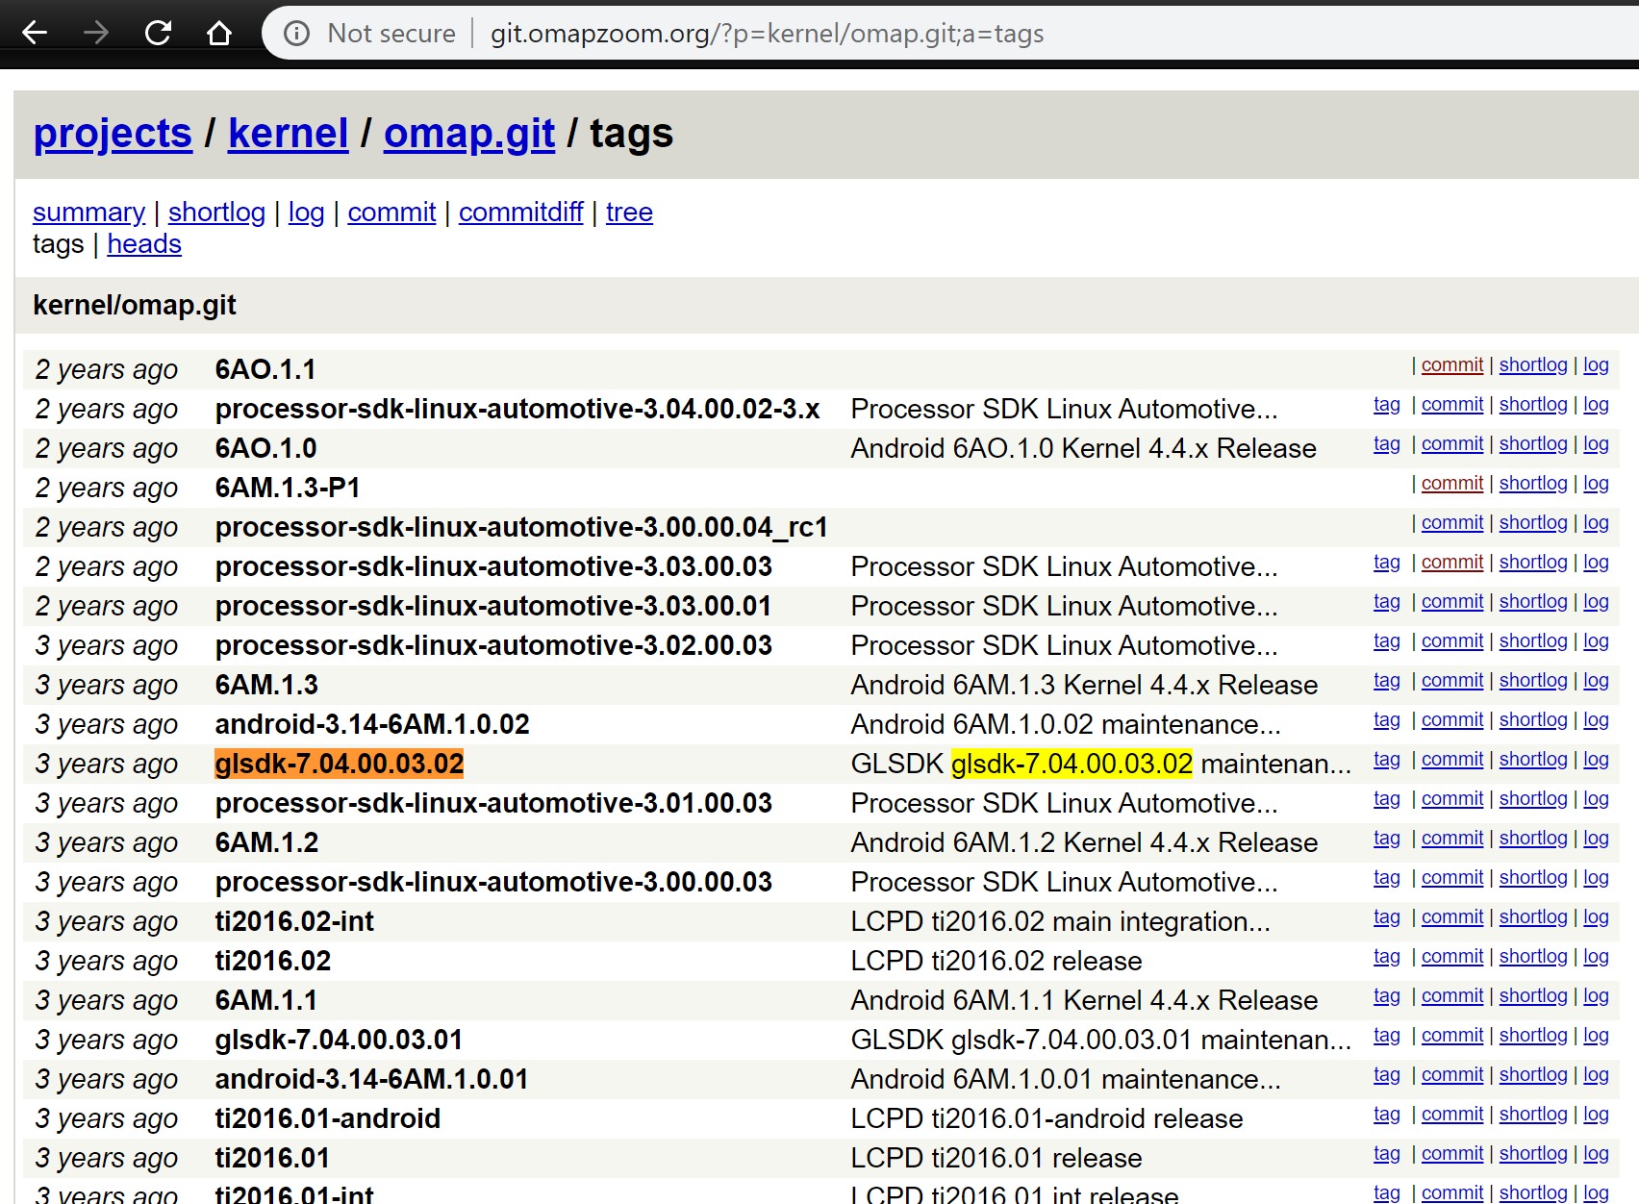Click tag link in ti2016.02-int row
Screen dimensions: 1639x1204
pos(1386,916)
